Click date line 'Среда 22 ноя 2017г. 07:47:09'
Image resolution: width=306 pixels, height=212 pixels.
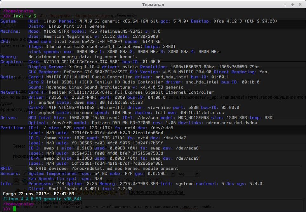pyautogui.click(x=39, y=194)
